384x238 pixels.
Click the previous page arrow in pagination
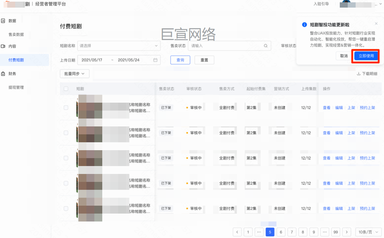point(237,232)
